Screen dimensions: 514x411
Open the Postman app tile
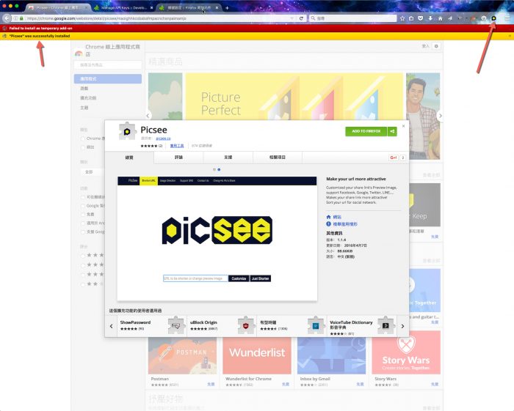click(182, 363)
